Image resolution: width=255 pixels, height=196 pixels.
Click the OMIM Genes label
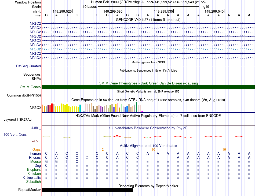pyautogui.click(x=30, y=87)
